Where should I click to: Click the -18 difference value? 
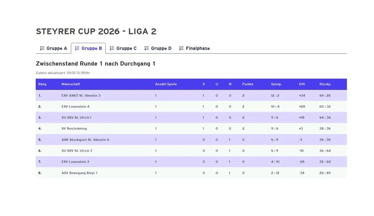(302, 151)
